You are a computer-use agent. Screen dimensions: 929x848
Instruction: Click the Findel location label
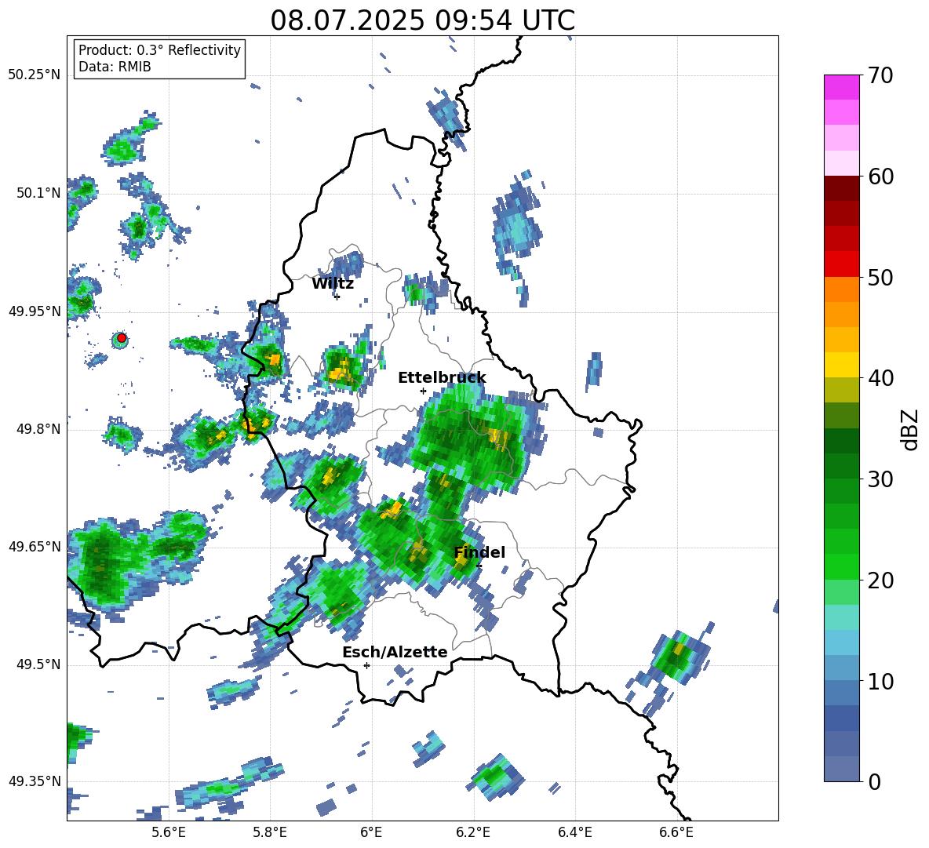479,552
